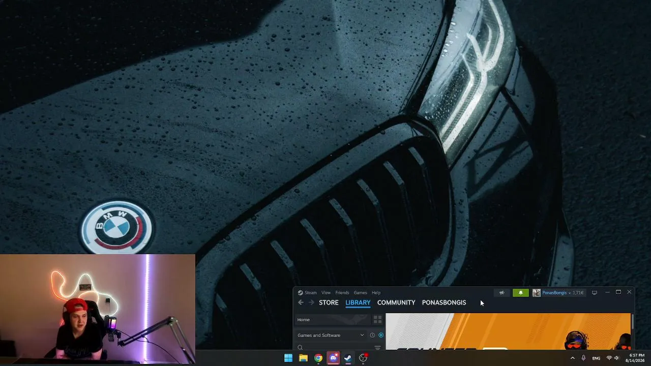The width and height of the screenshot is (651, 366).
Task: Go to the COMMUNITY tab
Action: [396, 302]
